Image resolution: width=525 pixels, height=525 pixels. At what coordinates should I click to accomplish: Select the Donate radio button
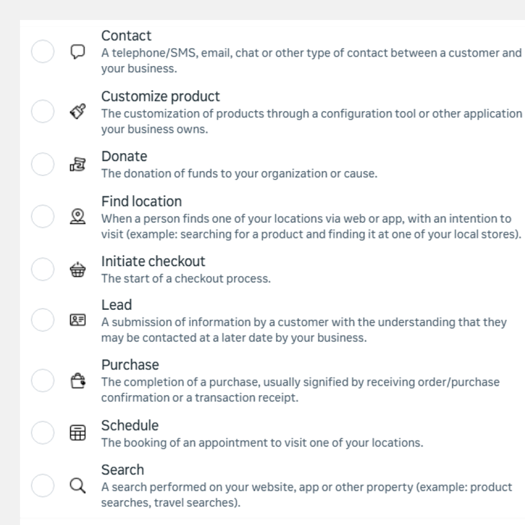tap(43, 164)
